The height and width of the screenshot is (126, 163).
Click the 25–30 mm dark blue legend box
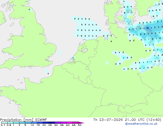coord(52,123)
